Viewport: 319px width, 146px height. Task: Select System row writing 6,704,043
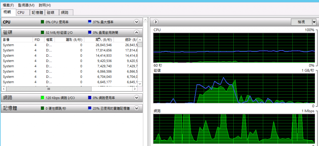tap(70, 77)
